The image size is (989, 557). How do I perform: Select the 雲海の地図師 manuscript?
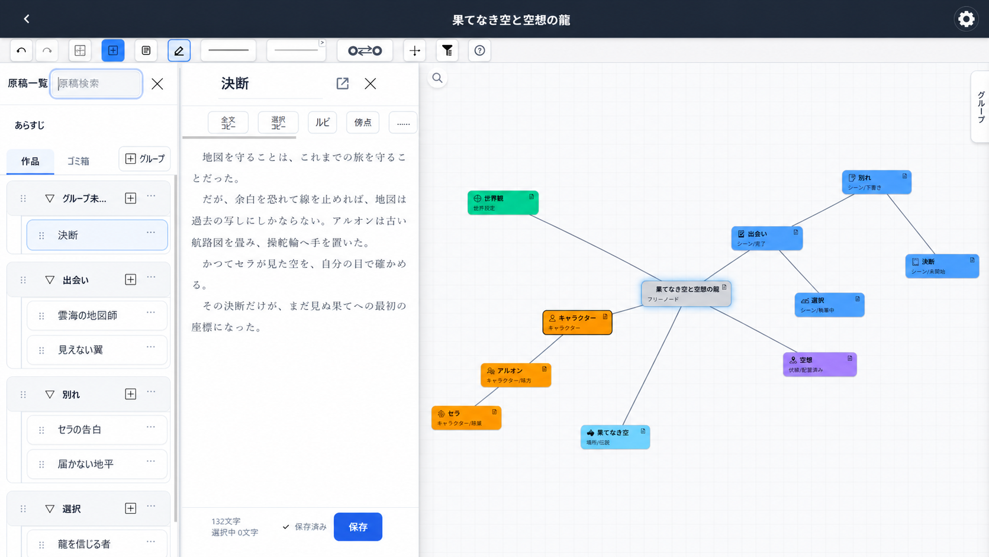97,315
